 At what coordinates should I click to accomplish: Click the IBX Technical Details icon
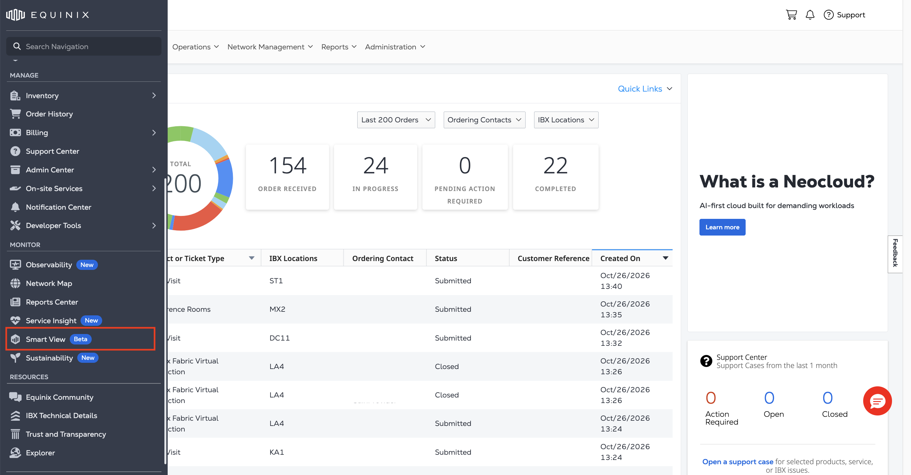click(x=15, y=415)
